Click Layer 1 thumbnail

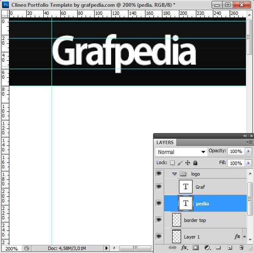pos(176,236)
